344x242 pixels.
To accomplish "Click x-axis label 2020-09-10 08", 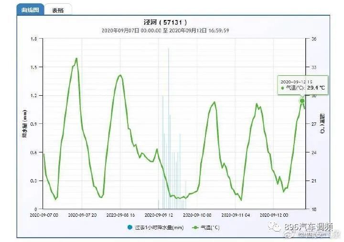I will 197,215.
